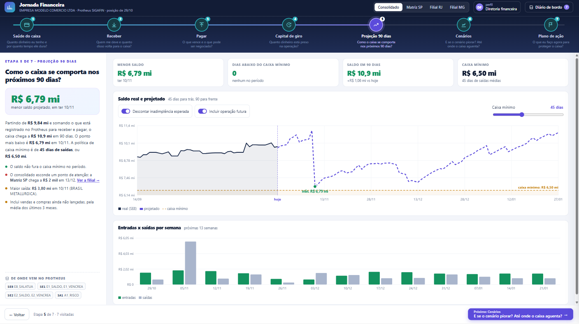Jump to the Capital de giro step icon
This screenshot has width=579, height=324.
point(289,25)
